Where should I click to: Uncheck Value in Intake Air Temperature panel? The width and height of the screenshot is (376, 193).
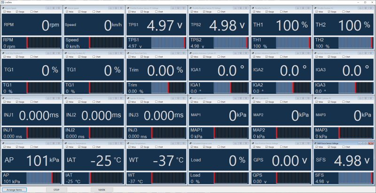(67, 147)
